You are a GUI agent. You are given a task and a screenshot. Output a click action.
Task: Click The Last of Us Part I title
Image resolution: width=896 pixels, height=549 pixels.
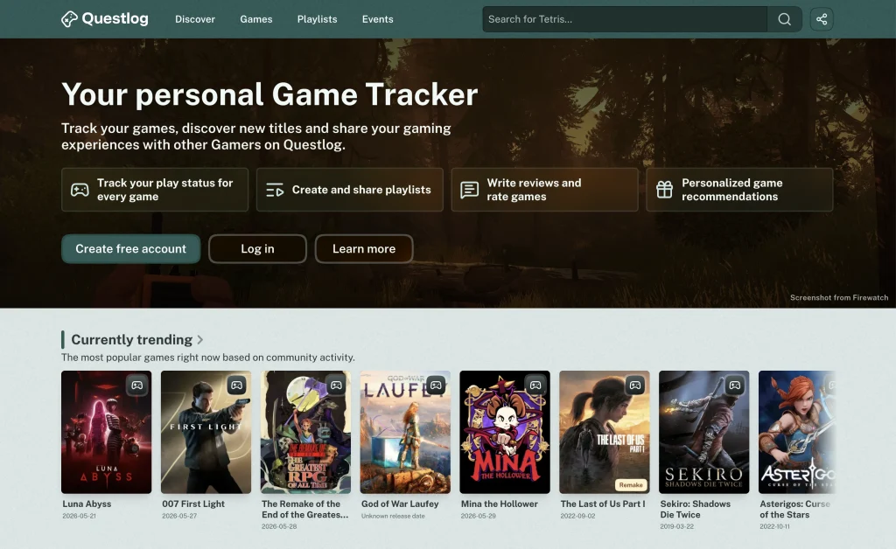603,504
